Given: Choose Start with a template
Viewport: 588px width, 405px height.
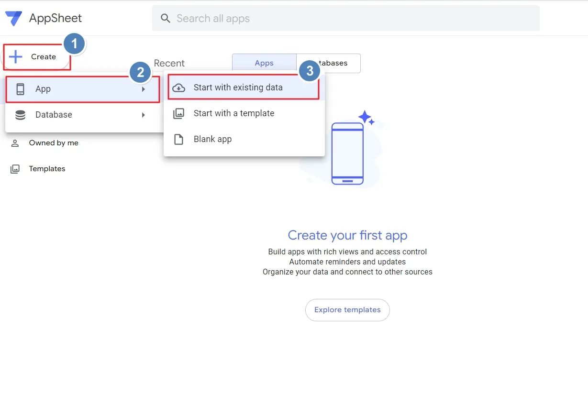Looking at the screenshot, I should click(x=233, y=113).
